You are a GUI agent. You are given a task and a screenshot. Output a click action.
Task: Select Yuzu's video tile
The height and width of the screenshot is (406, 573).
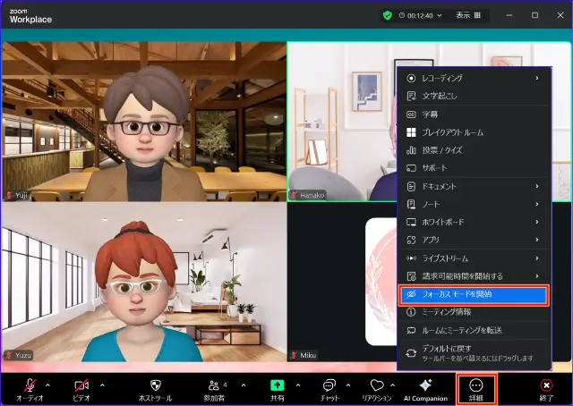coord(144,283)
